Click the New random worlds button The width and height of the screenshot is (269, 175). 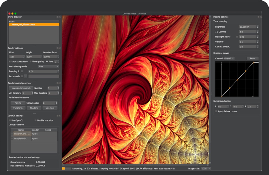coord(21,88)
